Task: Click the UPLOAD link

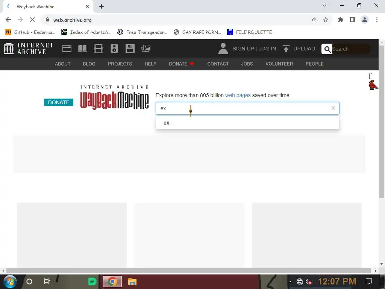Action: (304, 49)
